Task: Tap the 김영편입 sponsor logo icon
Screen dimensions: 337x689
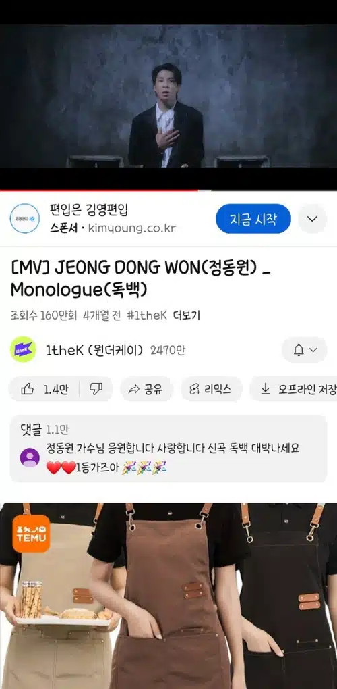Action: [24, 218]
